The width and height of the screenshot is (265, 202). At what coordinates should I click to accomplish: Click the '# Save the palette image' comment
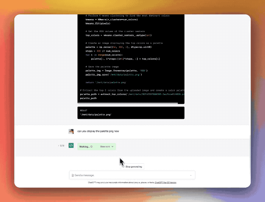[x=102, y=67]
